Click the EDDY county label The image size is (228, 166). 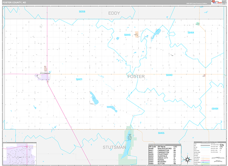tap(114, 13)
